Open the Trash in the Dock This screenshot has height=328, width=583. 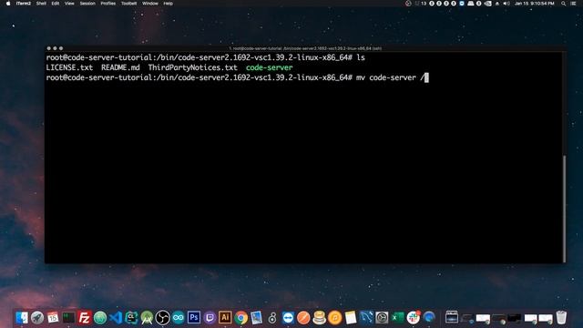click(561, 318)
